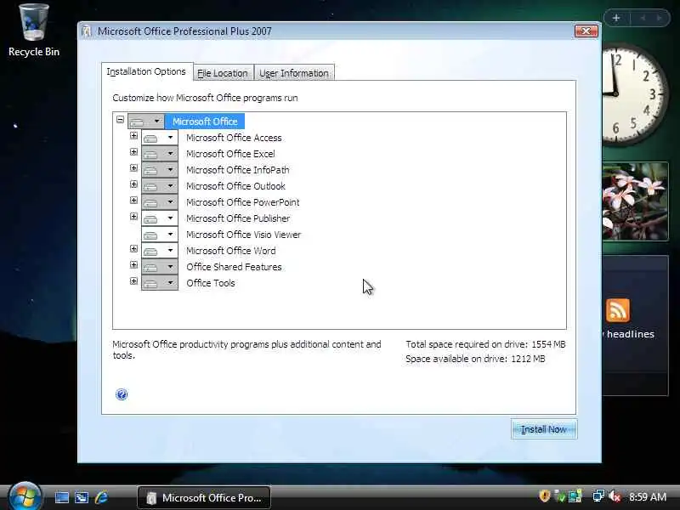Image resolution: width=680 pixels, height=510 pixels.
Task: Click 'Customize how Microsoft Office programs run' text
Action: [205, 98]
